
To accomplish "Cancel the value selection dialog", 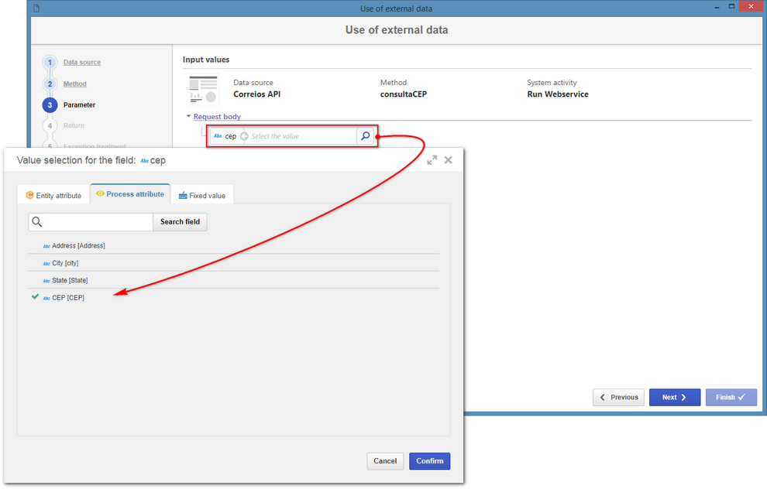I will 385,461.
